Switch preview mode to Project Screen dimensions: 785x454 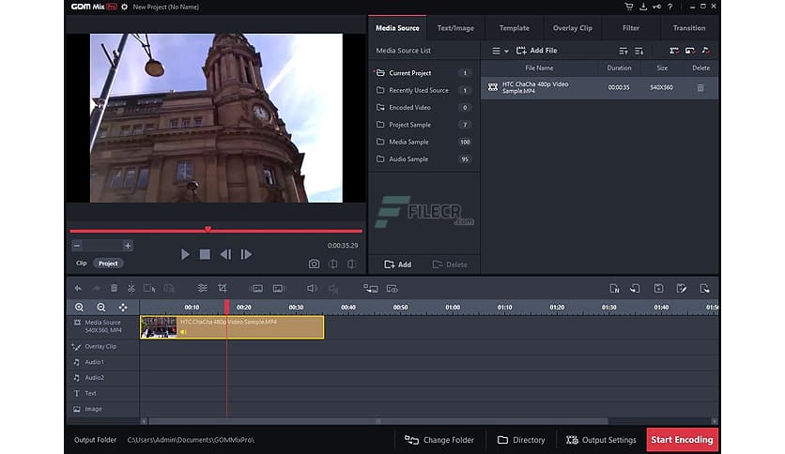(108, 263)
